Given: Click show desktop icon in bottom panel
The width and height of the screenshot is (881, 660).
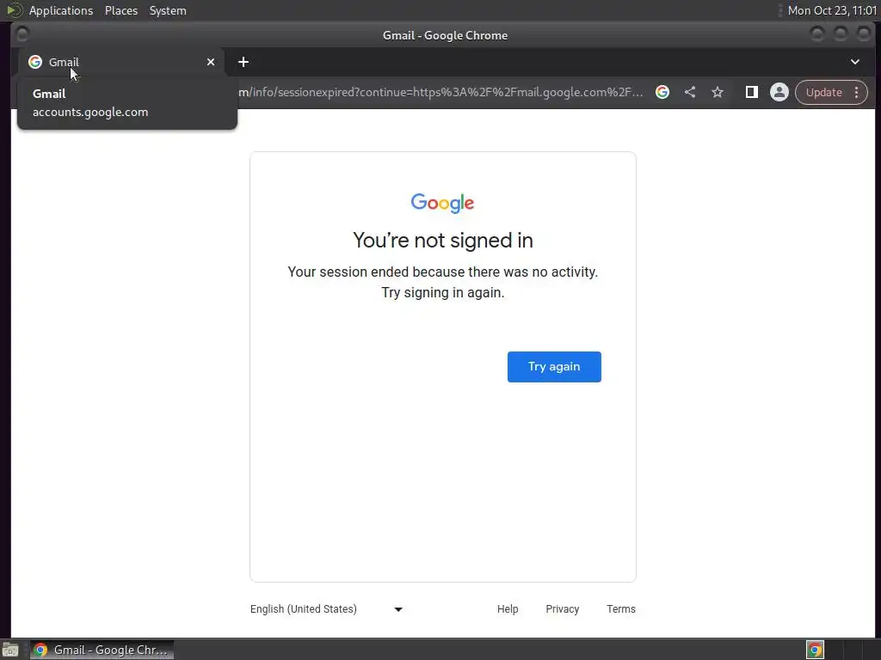Looking at the screenshot, I should pyautogui.click(x=10, y=650).
